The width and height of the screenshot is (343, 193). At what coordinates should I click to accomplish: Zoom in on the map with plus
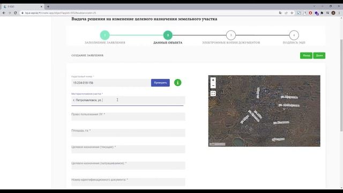(x=213, y=80)
